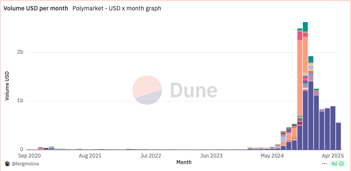The height and width of the screenshot is (171, 351).
Task: Click the Month x-axis title
Action: pos(184,162)
